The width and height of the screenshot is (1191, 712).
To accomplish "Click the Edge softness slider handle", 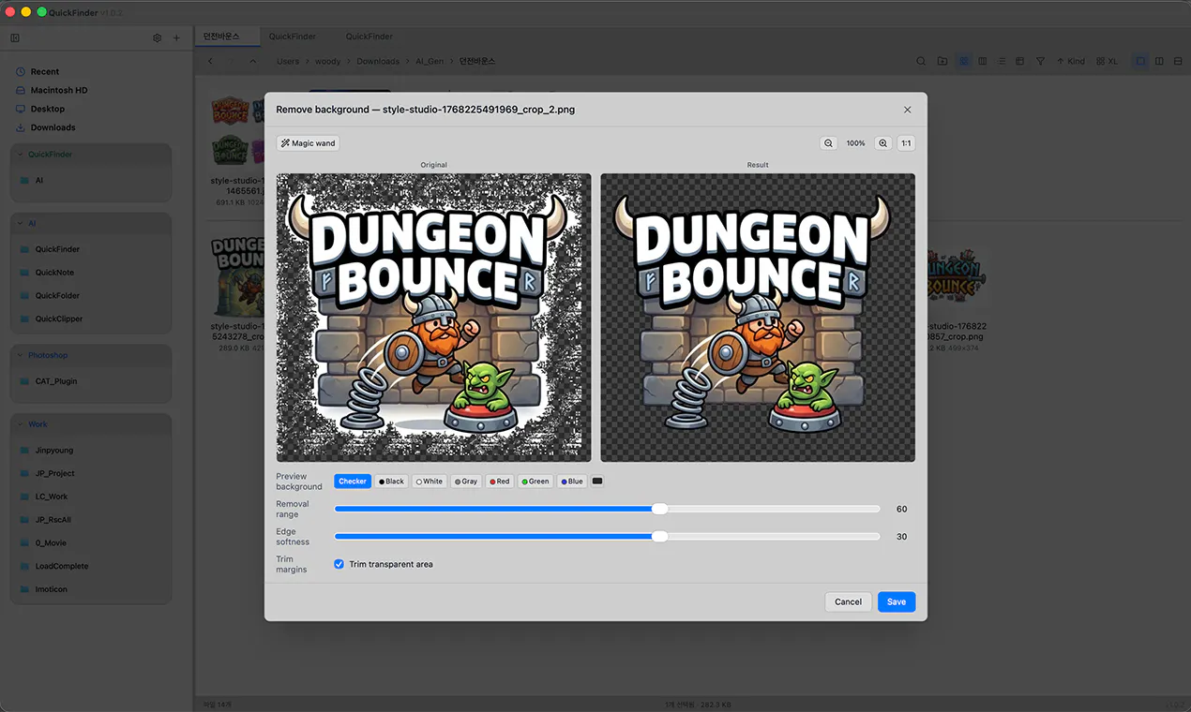I will pyautogui.click(x=660, y=537).
